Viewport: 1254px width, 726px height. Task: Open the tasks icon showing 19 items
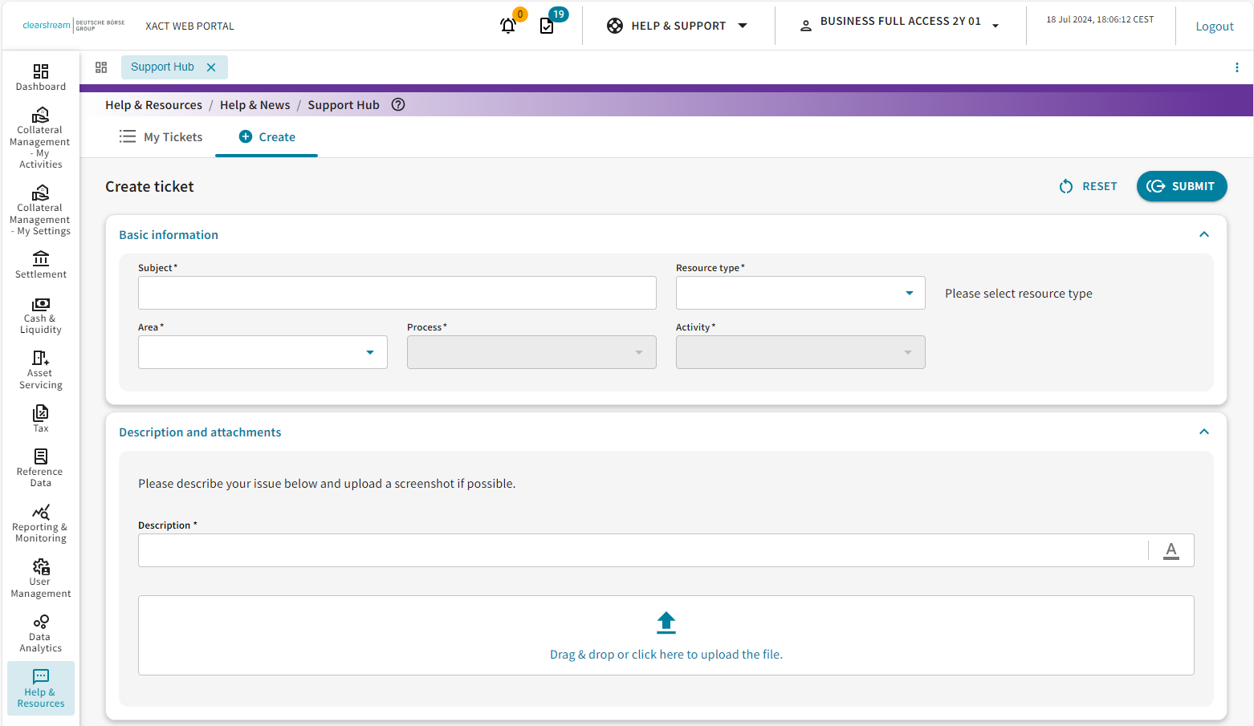coord(548,26)
